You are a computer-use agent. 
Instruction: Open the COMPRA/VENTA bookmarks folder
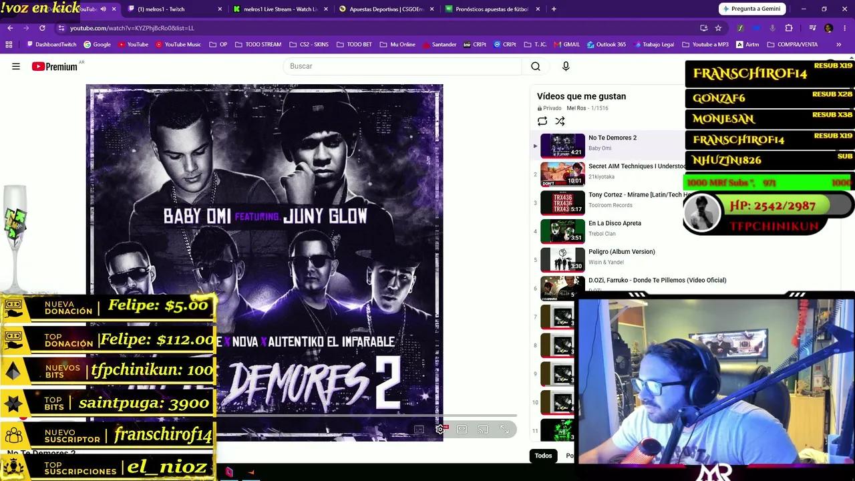793,45
